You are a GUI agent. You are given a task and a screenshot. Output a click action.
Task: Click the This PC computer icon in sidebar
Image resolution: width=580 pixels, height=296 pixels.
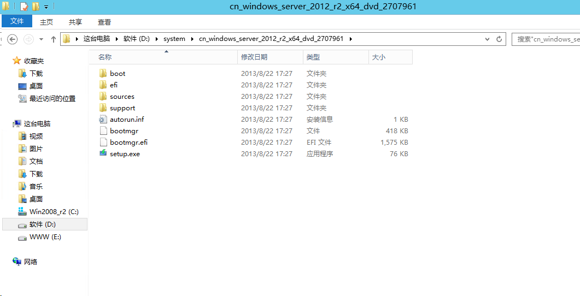tap(16, 123)
